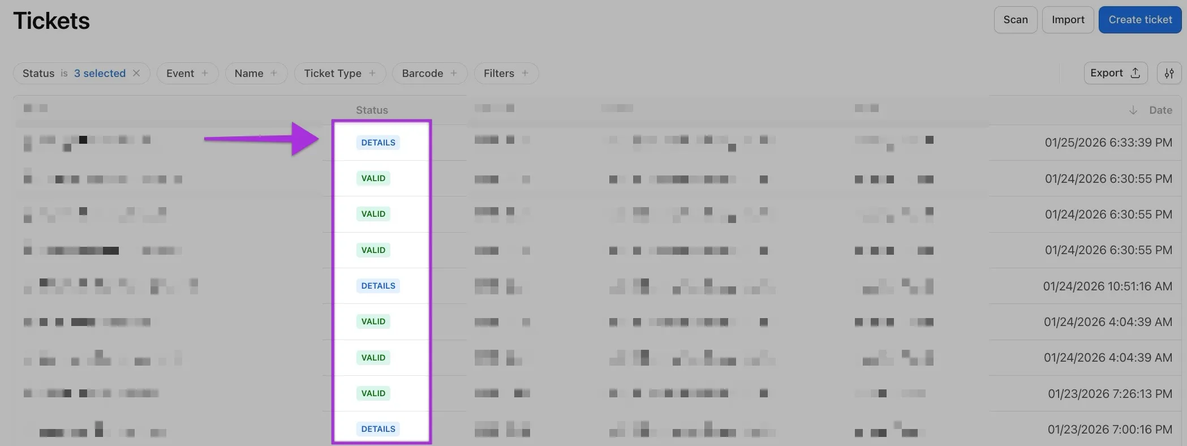Select date 01/24/2026 10:51:16 AM
The image size is (1187, 446).
pos(1107,286)
